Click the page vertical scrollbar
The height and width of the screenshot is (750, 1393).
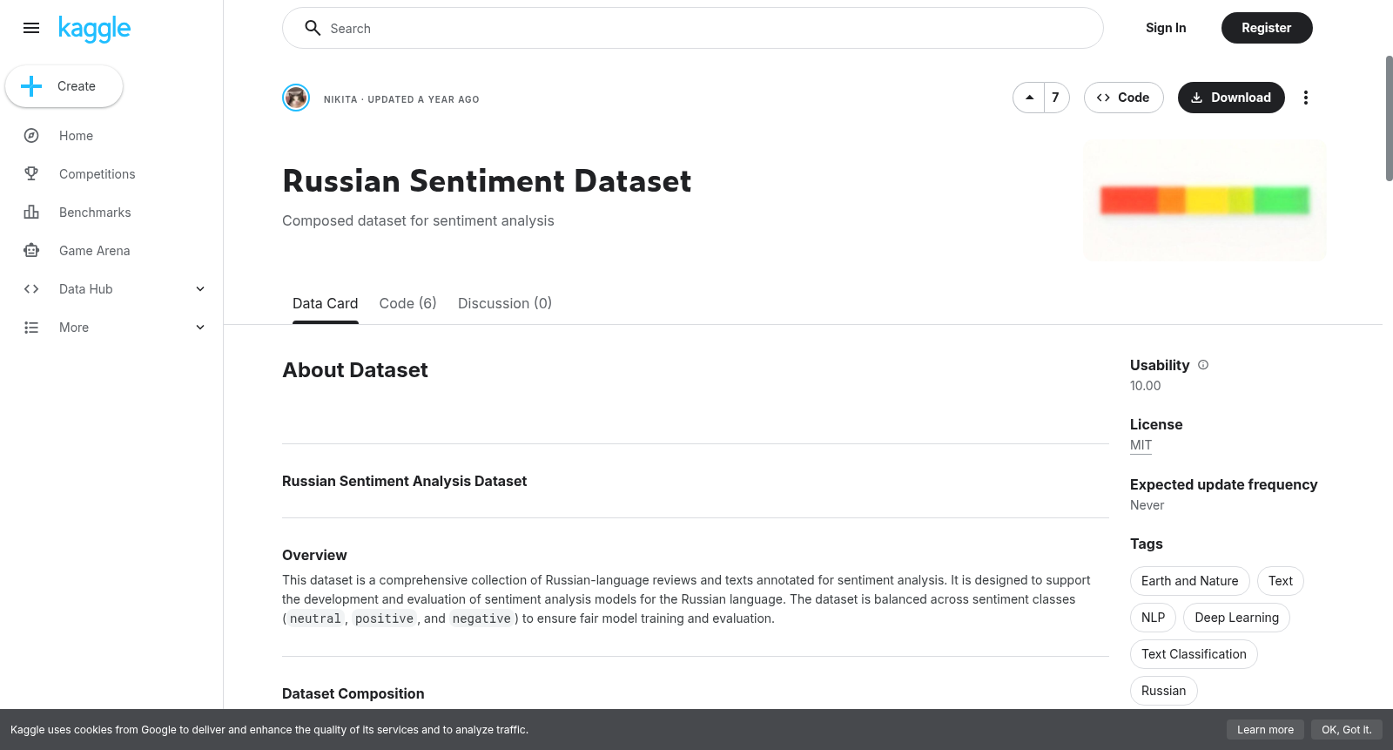tap(1389, 118)
